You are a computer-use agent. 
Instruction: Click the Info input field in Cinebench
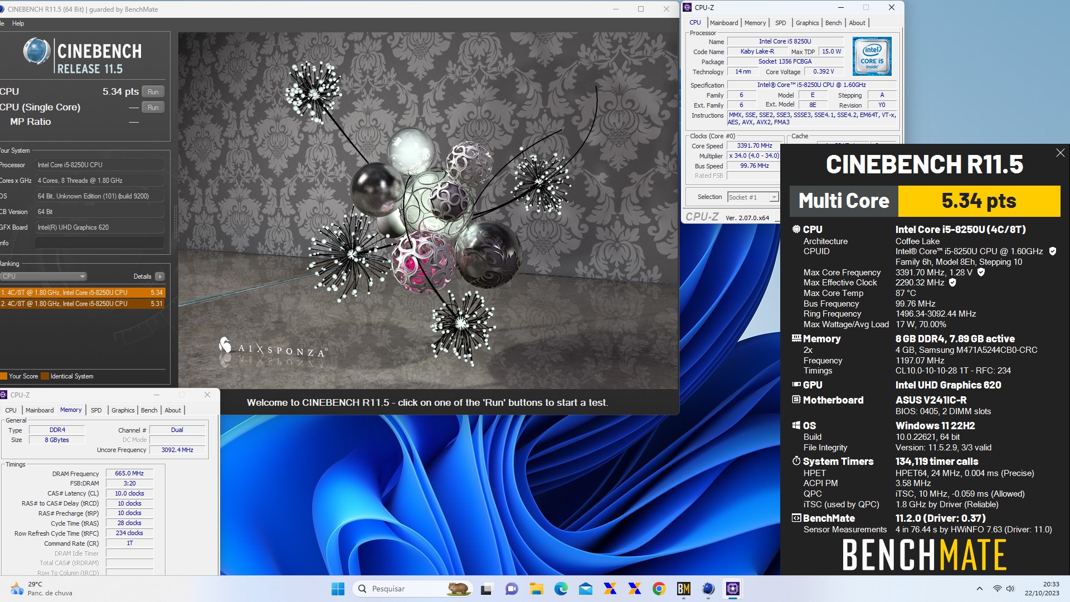pos(99,243)
